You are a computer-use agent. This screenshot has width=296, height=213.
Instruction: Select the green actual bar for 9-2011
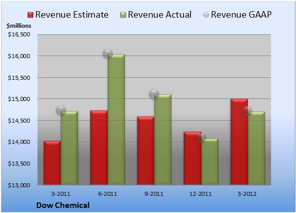163,139
